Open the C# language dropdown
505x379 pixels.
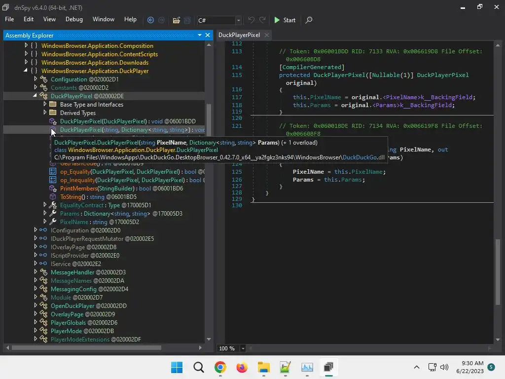238,20
